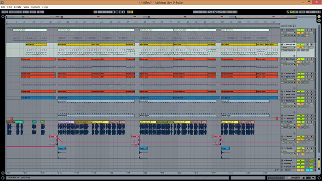Click the tempo nudge up button
Viewport: 322px width, 181px height.
21,12
